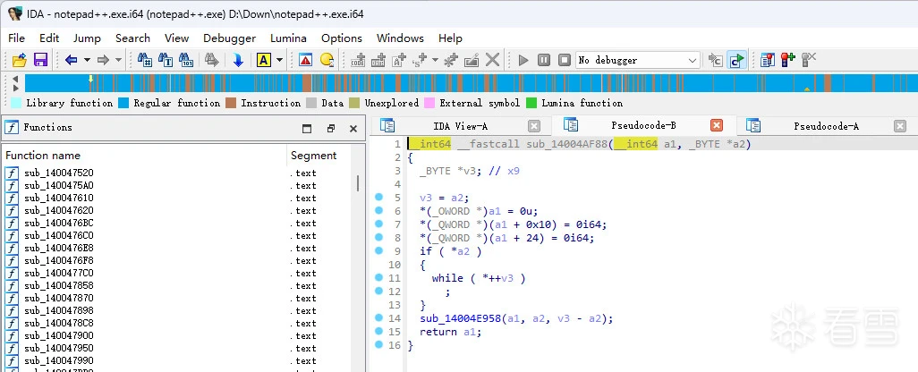Close the Functions panel
This screenshot has width=918, height=372.
tap(353, 128)
